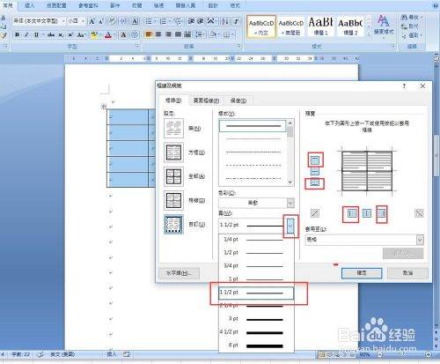This screenshot has height=364, width=440.
Task: Click the diagonal down border icon
Action: tap(419, 213)
